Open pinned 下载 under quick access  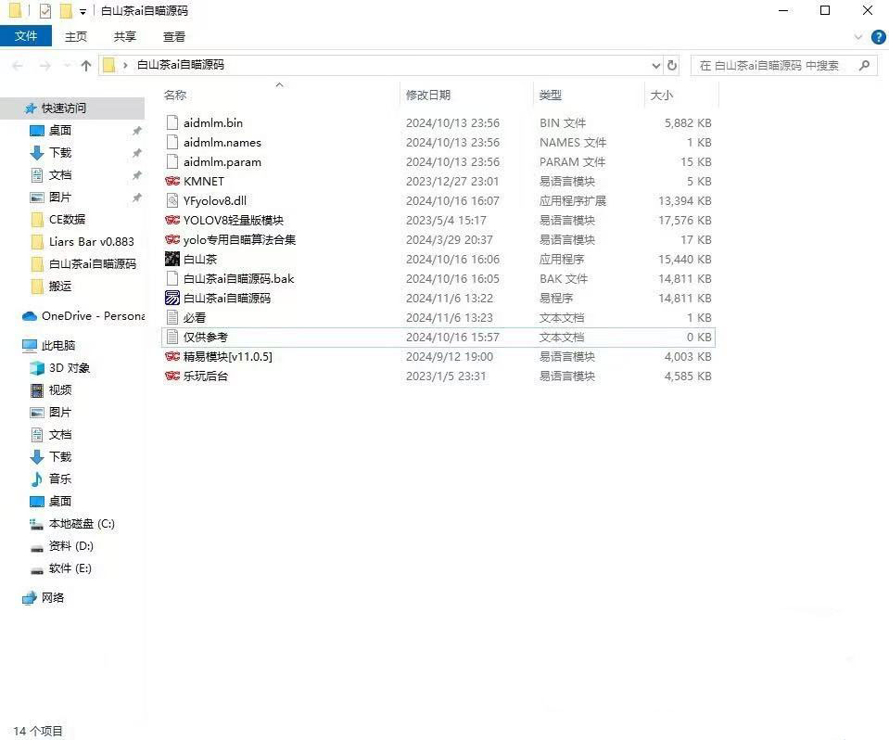(x=60, y=152)
